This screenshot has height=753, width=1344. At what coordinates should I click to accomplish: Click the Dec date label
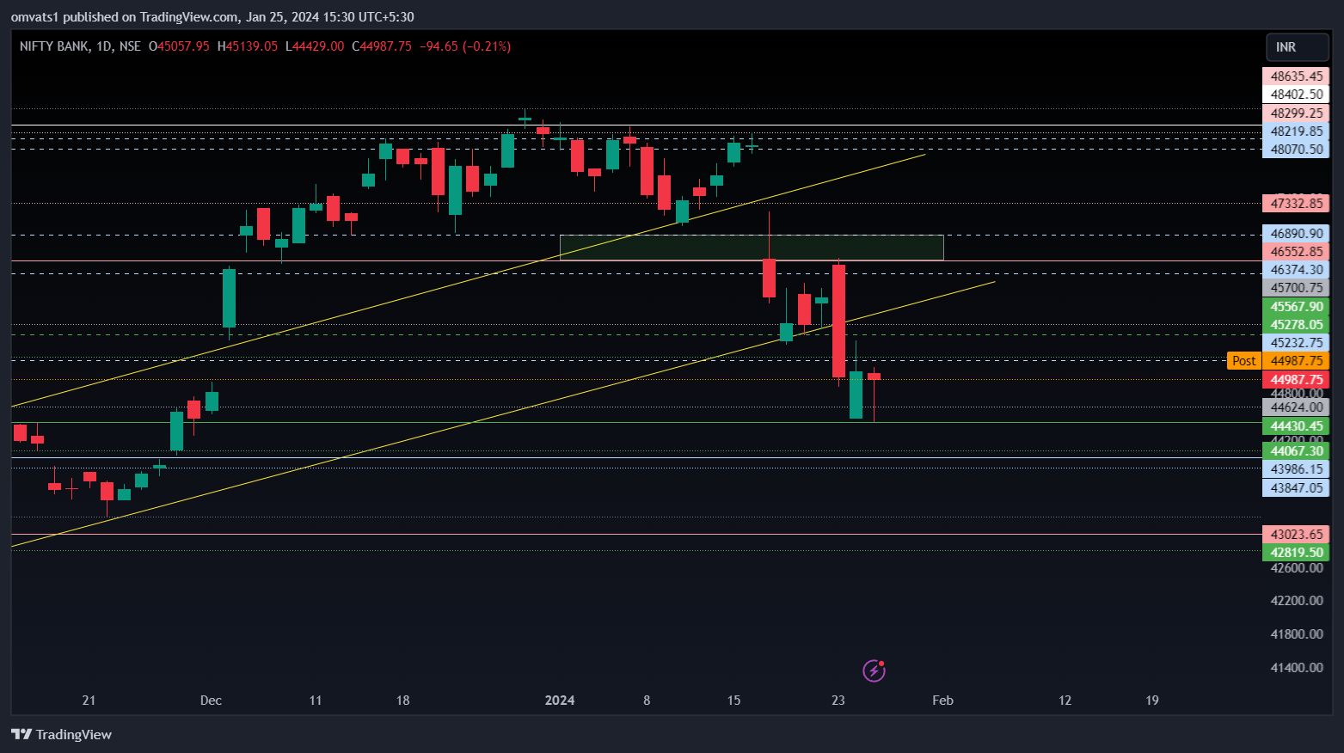click(211, 701)
